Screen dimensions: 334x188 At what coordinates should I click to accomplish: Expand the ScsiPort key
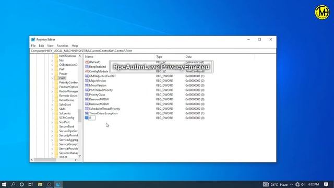(x=52, y=122)
